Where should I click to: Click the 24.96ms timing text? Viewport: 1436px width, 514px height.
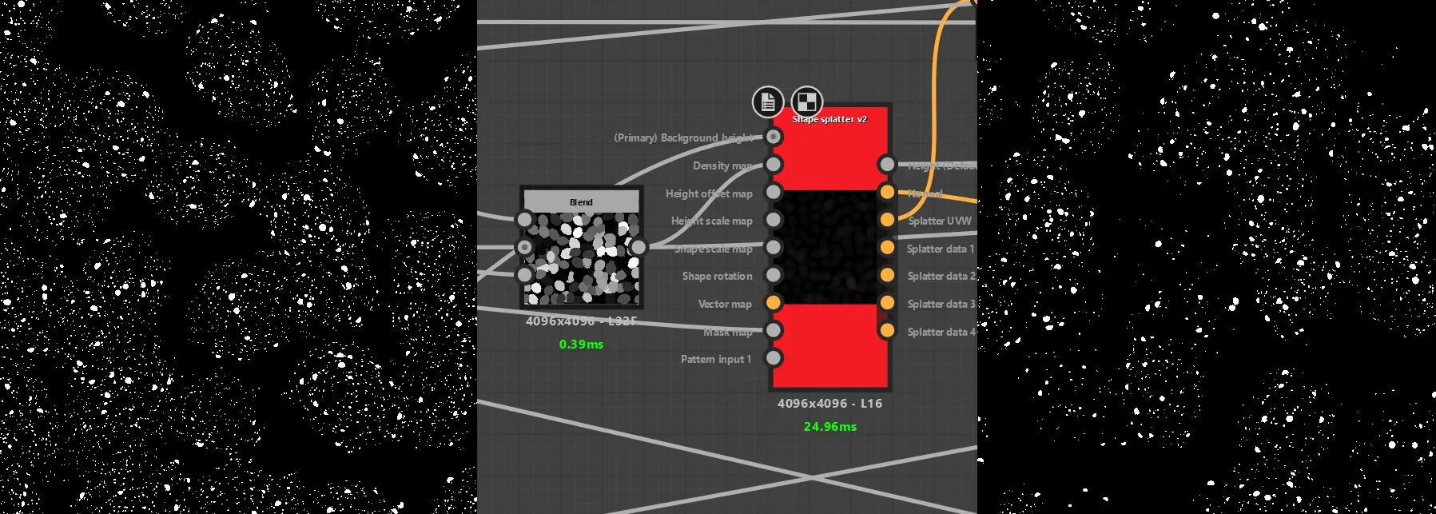coord(830,427)
